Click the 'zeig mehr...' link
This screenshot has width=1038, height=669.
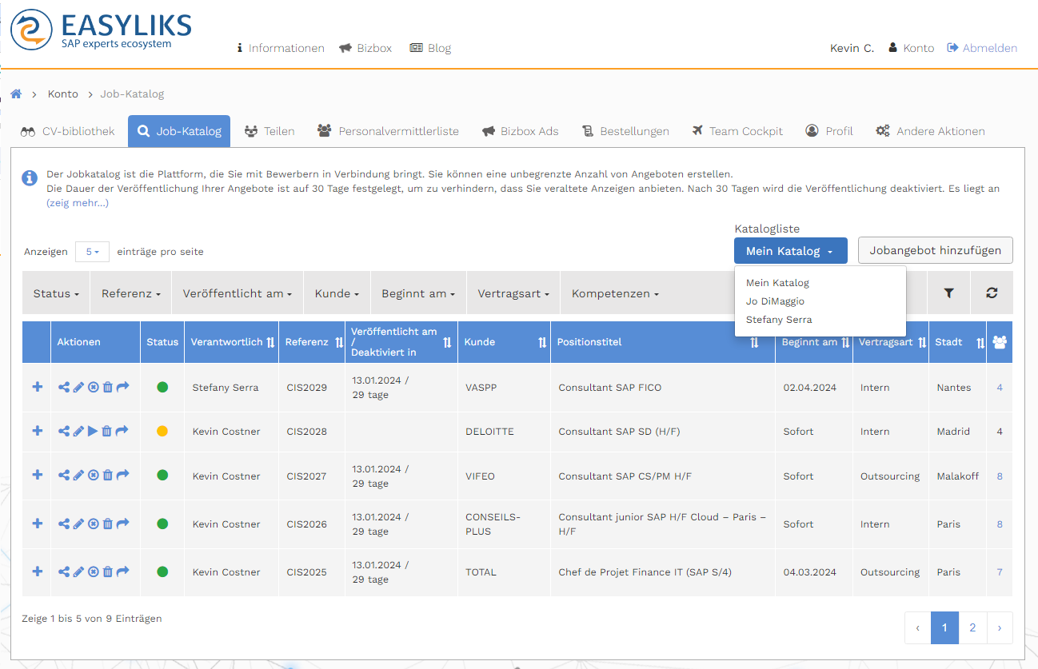[x=78, y=203]
